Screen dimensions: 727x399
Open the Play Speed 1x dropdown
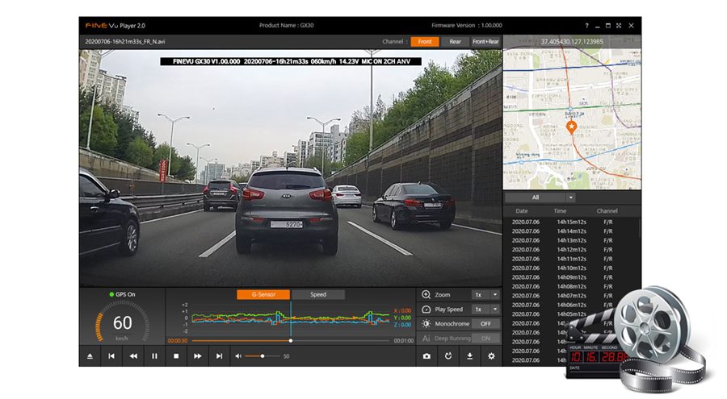coord(485,310)
